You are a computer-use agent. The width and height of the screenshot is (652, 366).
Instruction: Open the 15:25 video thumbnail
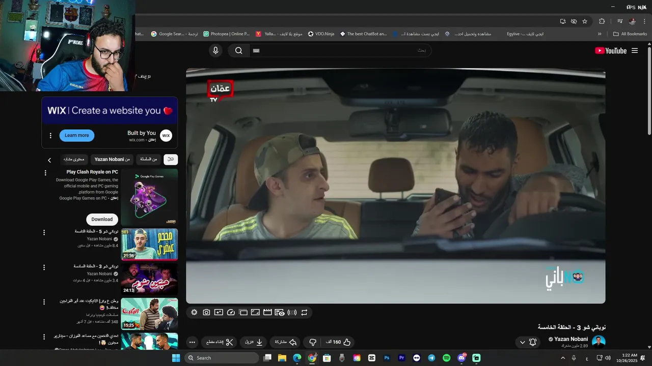point(149,314)
